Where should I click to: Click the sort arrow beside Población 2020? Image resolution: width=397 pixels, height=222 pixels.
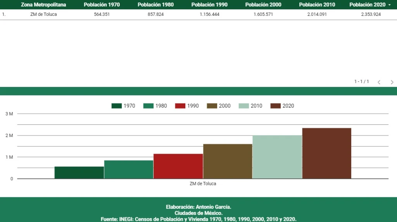[x=389, y=5]
